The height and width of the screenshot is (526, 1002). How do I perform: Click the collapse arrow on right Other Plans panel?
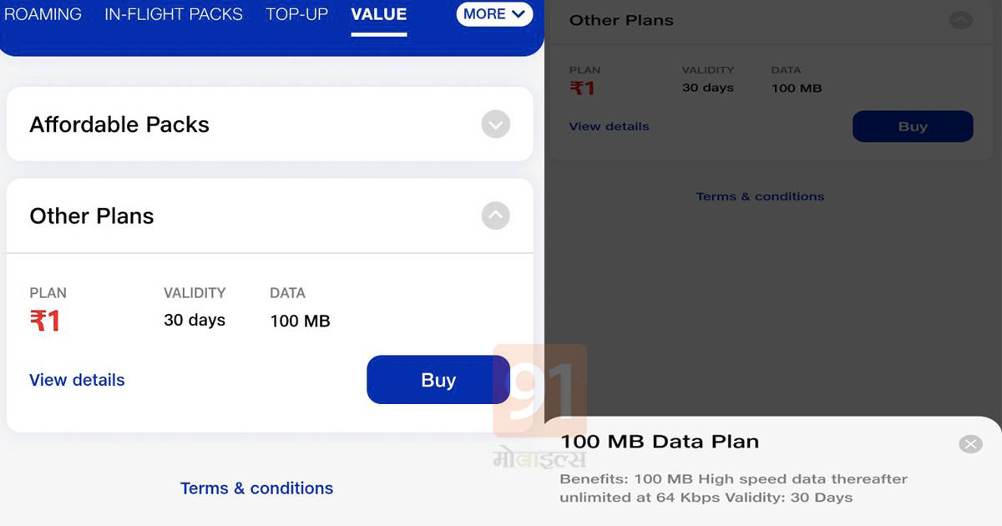(x=959, y=19)
